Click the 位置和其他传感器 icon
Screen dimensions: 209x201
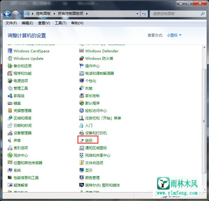(10, 163)
